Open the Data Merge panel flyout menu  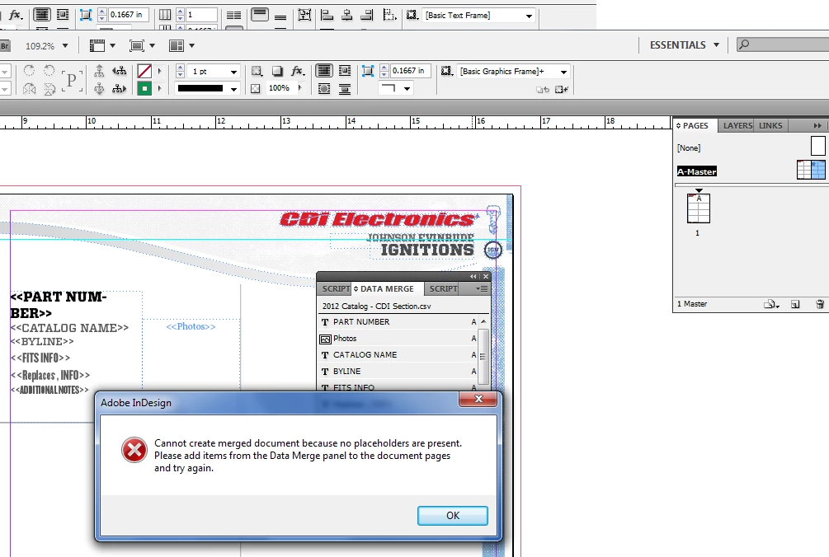click(482, 288)
